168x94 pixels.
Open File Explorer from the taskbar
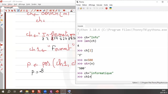(27, 91)
